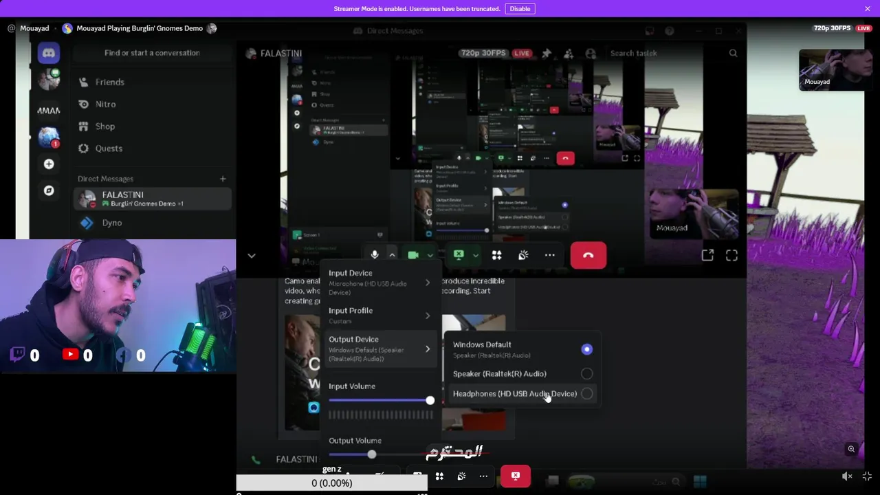Open soundboard icon in the call control bar
880x495 pixels.
(x=523, y=255)
